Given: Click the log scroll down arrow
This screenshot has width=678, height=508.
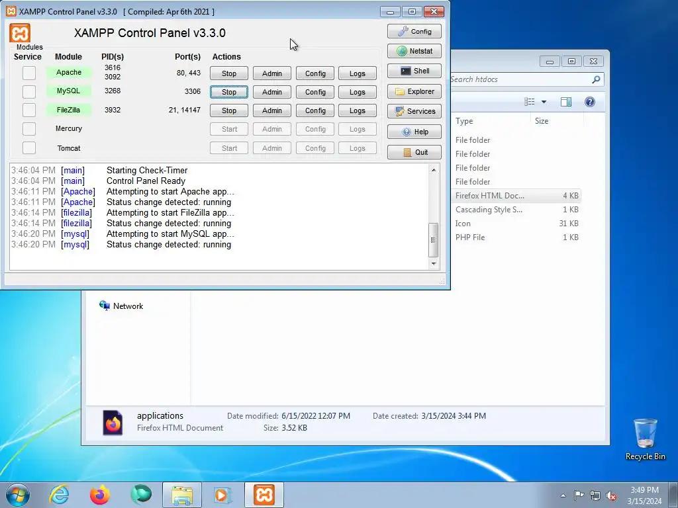Looking at the screenshot, I should [x=434, y=263].
